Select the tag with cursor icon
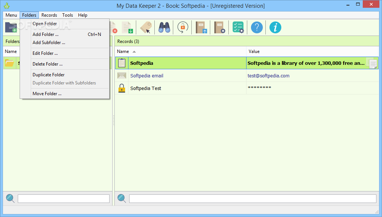382x217 pixels. pyautogui.click(x=146, y=27)
